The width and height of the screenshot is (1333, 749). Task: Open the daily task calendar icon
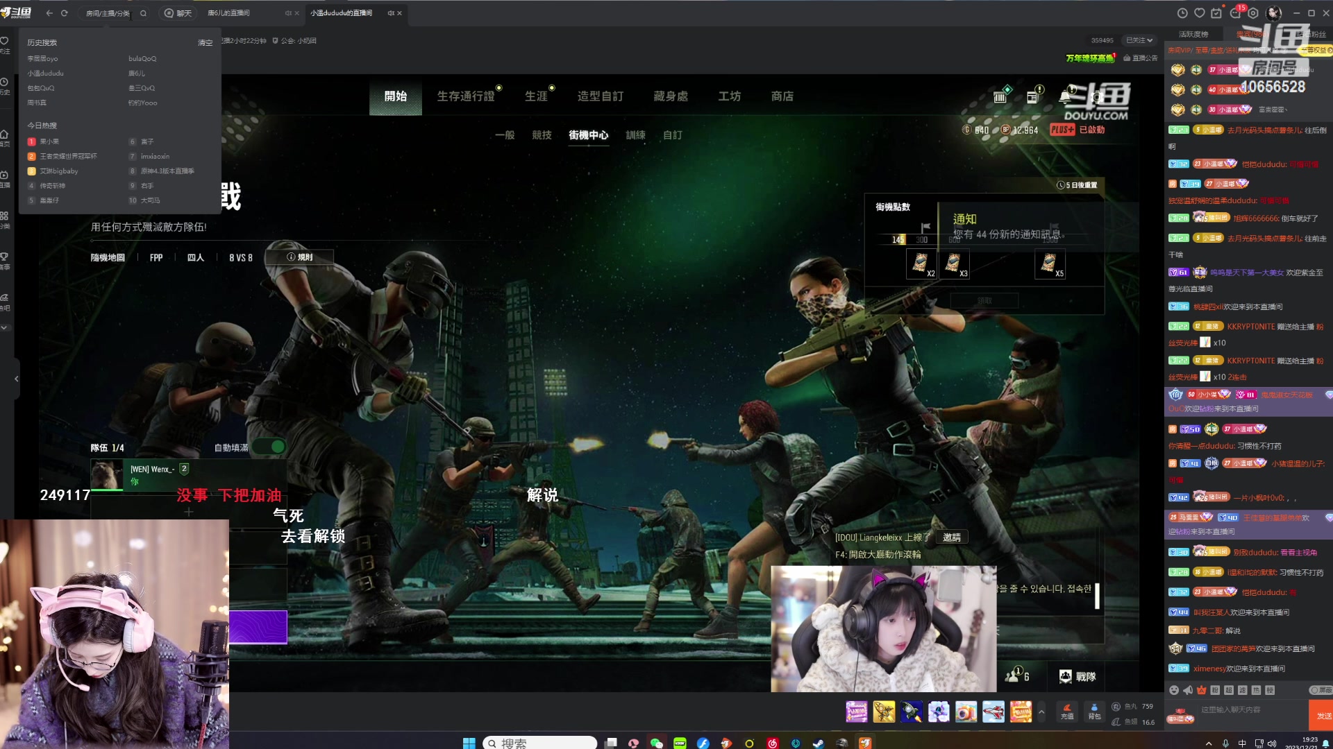pos(1216,13)
